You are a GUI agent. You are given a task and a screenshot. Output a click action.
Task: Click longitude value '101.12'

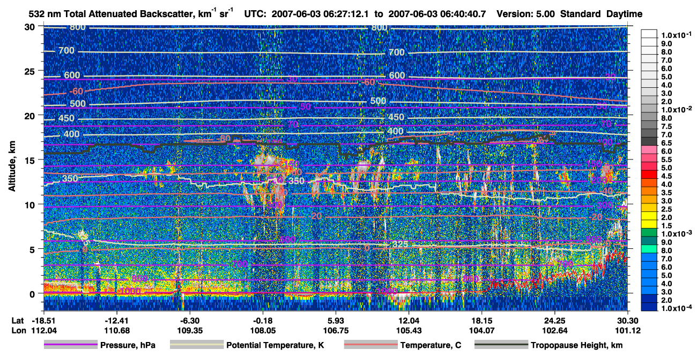pos(628,330)
